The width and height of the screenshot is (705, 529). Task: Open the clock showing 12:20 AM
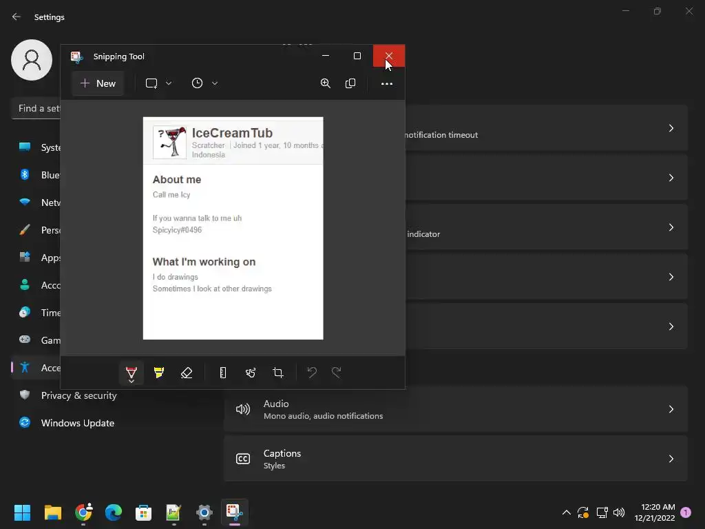[x=655, y=512]
